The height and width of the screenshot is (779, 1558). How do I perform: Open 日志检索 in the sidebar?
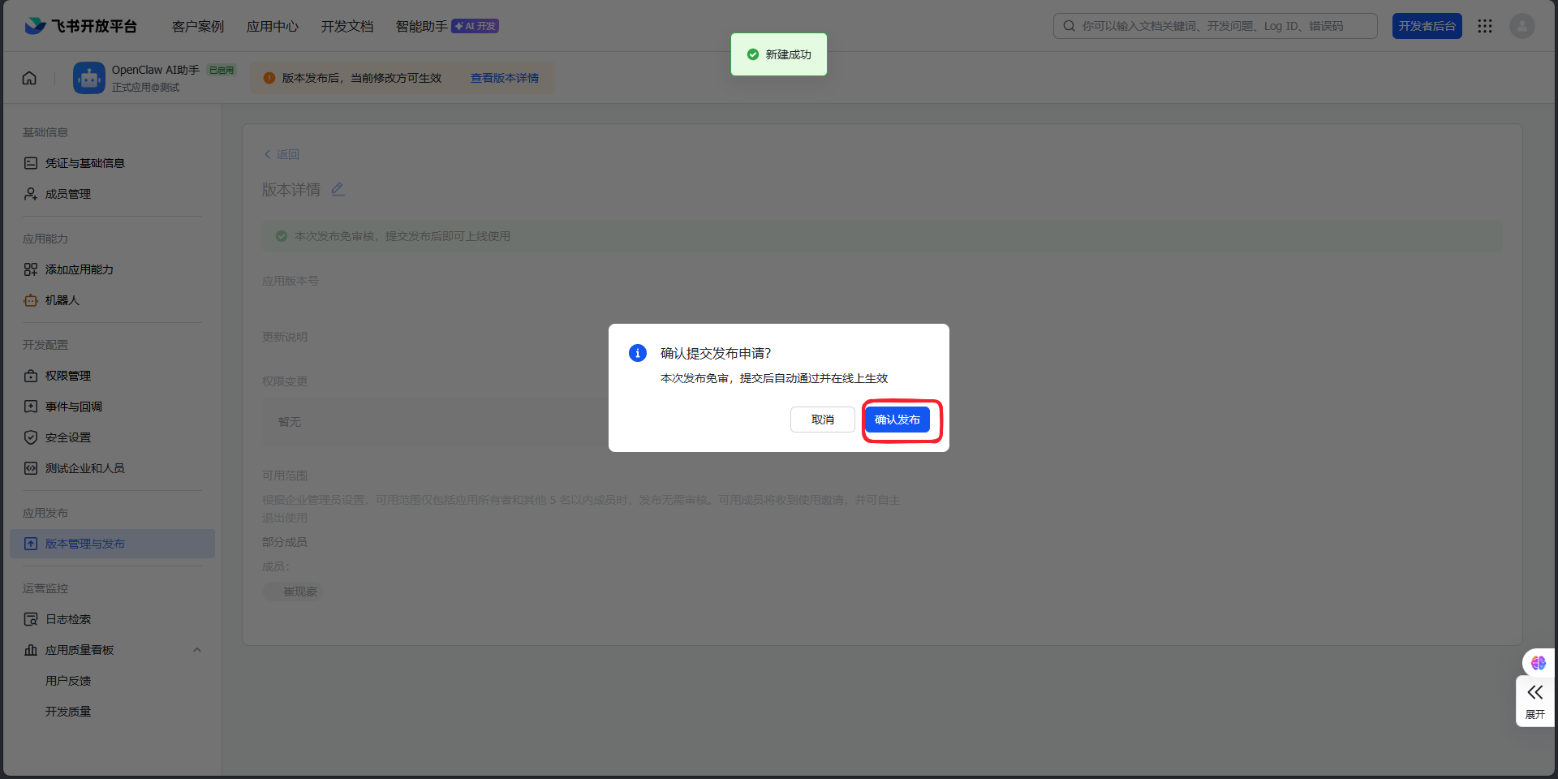coord(68,619)
